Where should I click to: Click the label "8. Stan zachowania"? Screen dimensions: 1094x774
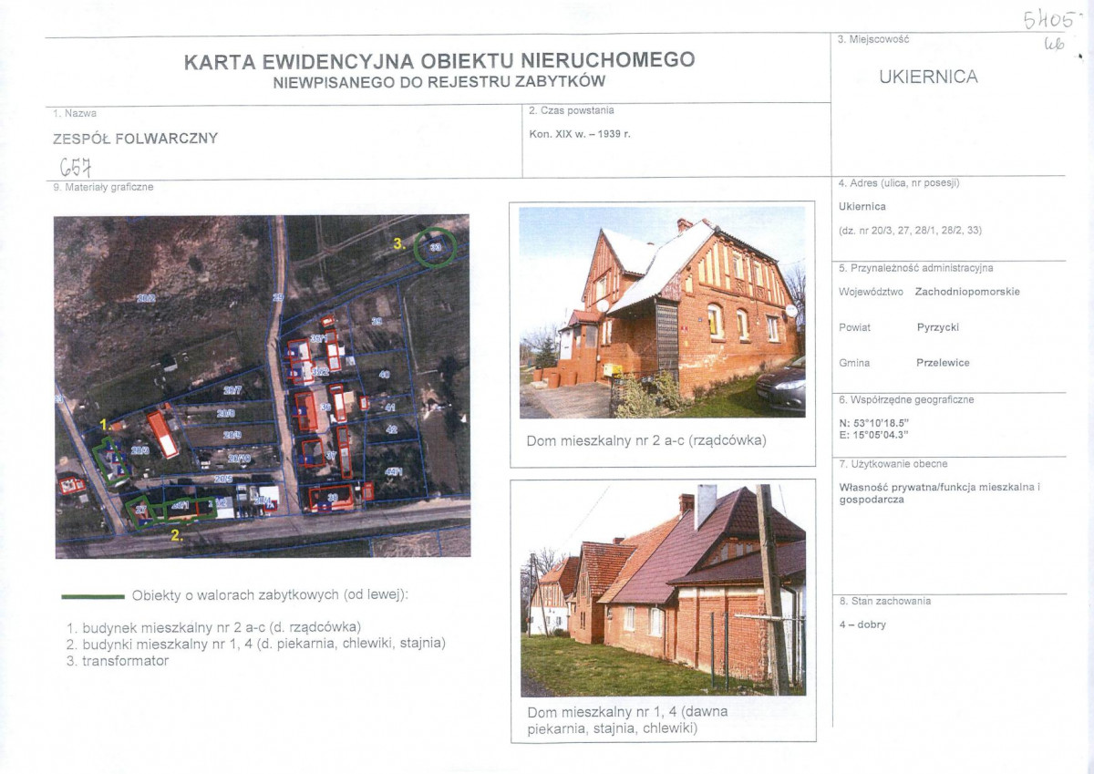(x=884, y=602)
